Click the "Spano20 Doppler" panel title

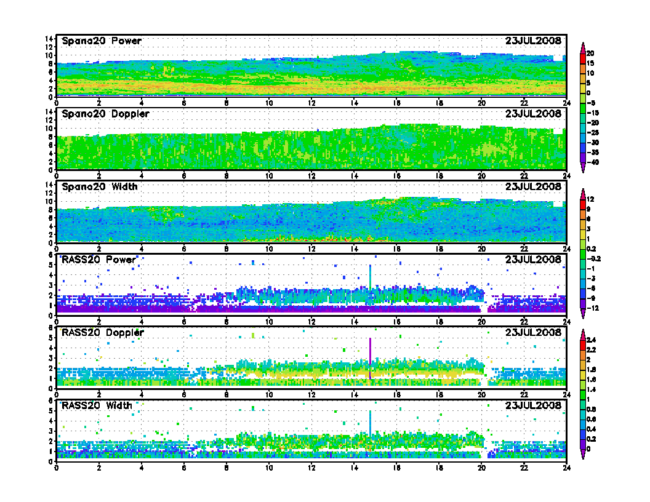105,114
